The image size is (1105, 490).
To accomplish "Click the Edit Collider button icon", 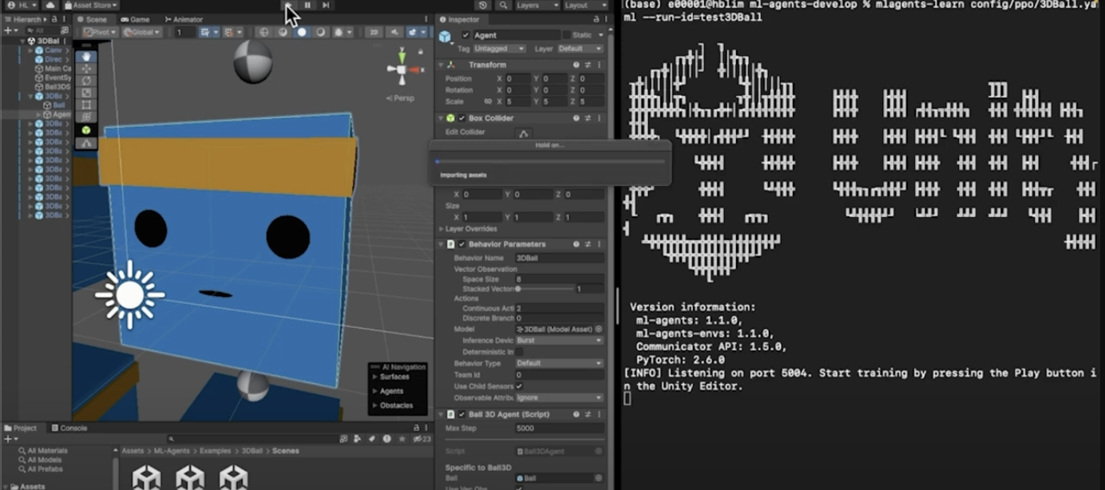I will coord(524,133).
